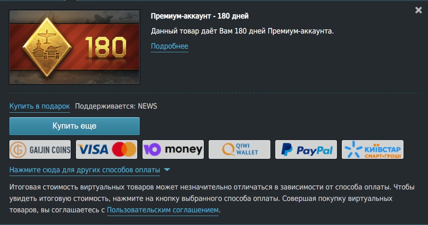The image size is (428, 225).
Task: Click the Премиум-аккаунт - 180 дней title
Action: [x=200, y=16]
